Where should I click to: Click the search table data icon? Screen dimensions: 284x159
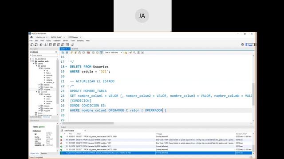pyautogui.click(x=67, y=45)
